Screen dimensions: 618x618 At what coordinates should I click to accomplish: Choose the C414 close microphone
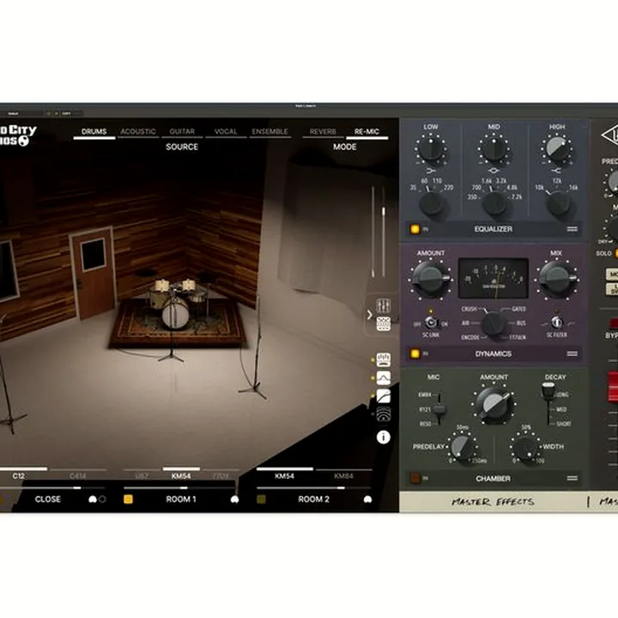[x=77, y=476]
